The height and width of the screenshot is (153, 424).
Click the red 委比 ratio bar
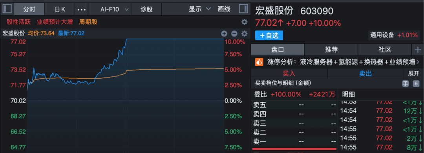pos(294,149)
